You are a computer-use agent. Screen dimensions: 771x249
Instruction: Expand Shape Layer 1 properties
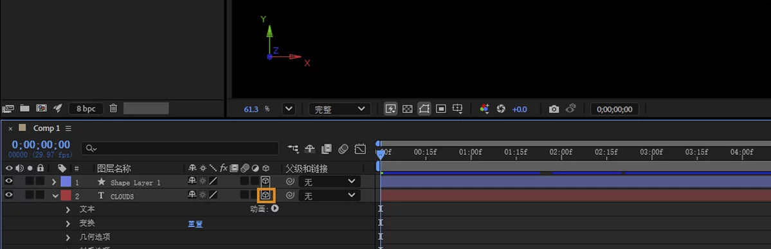pos(54,182)
